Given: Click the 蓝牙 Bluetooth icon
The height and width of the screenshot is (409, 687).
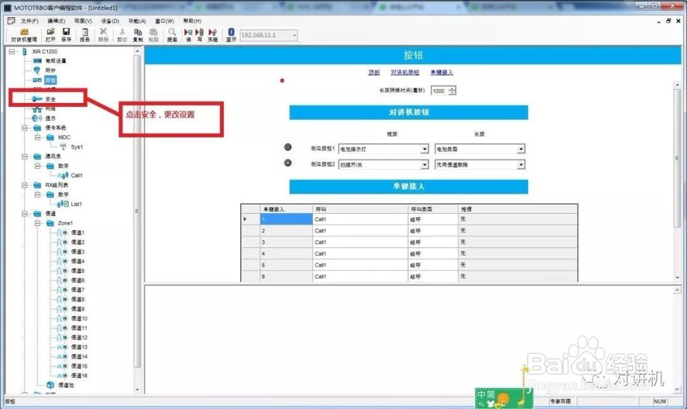Looking at the screenshot, I should [231, 35].
